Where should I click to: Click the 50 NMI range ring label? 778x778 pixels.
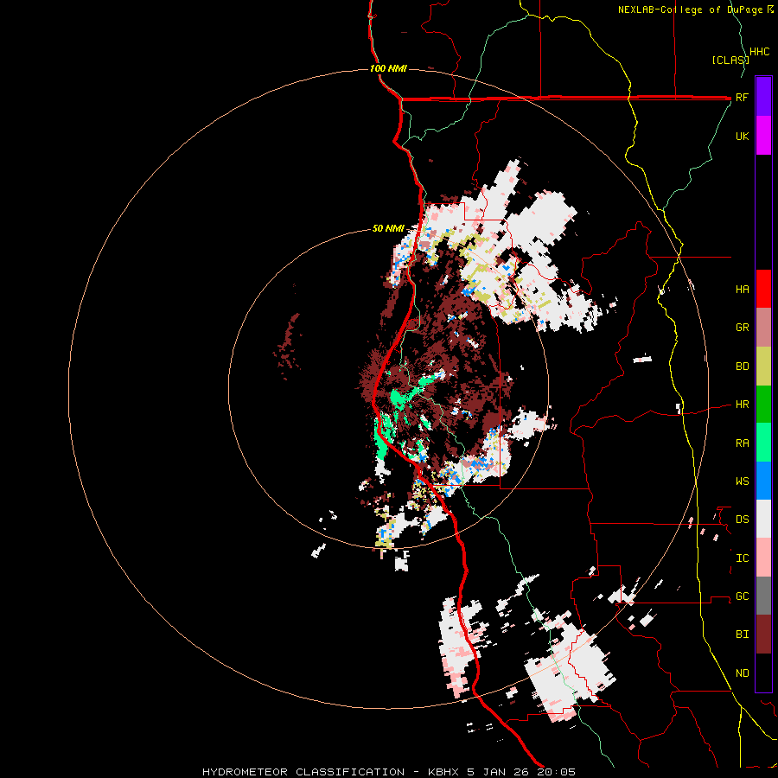pyautogui.click(x=388, y=228)
